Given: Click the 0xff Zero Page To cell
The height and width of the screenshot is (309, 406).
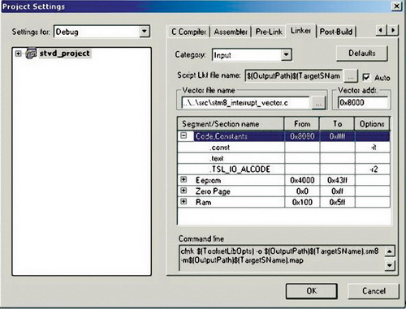Looking at the screenshot, I should coord(337,191).
